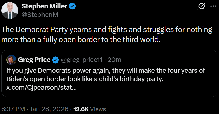Open the @StephenM handle link
This screenshot has width=219, height=114.
click(x=40, y=15)
